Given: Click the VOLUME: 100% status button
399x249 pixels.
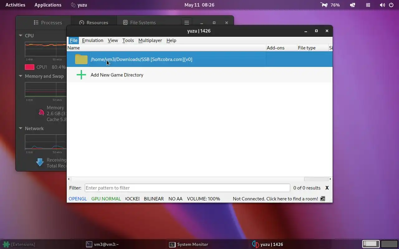Looking at the screenshot, I should click(x=204, y=199).
